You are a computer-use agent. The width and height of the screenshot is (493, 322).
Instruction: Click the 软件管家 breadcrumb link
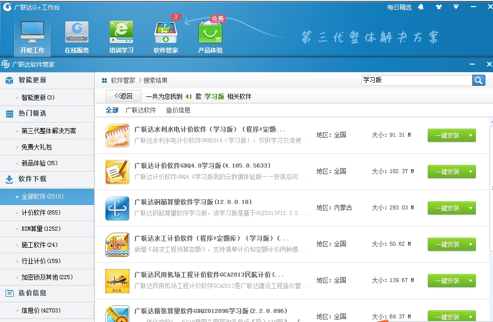pyautogui.click(x=123, y=80)
